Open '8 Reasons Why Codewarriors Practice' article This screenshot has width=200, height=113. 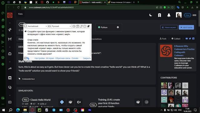pyautogui.click(x=184, y=51)
